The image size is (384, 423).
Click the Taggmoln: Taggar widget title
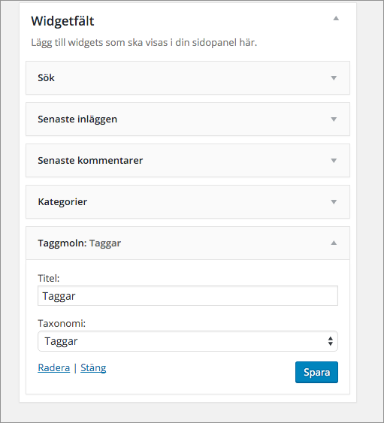80,243
